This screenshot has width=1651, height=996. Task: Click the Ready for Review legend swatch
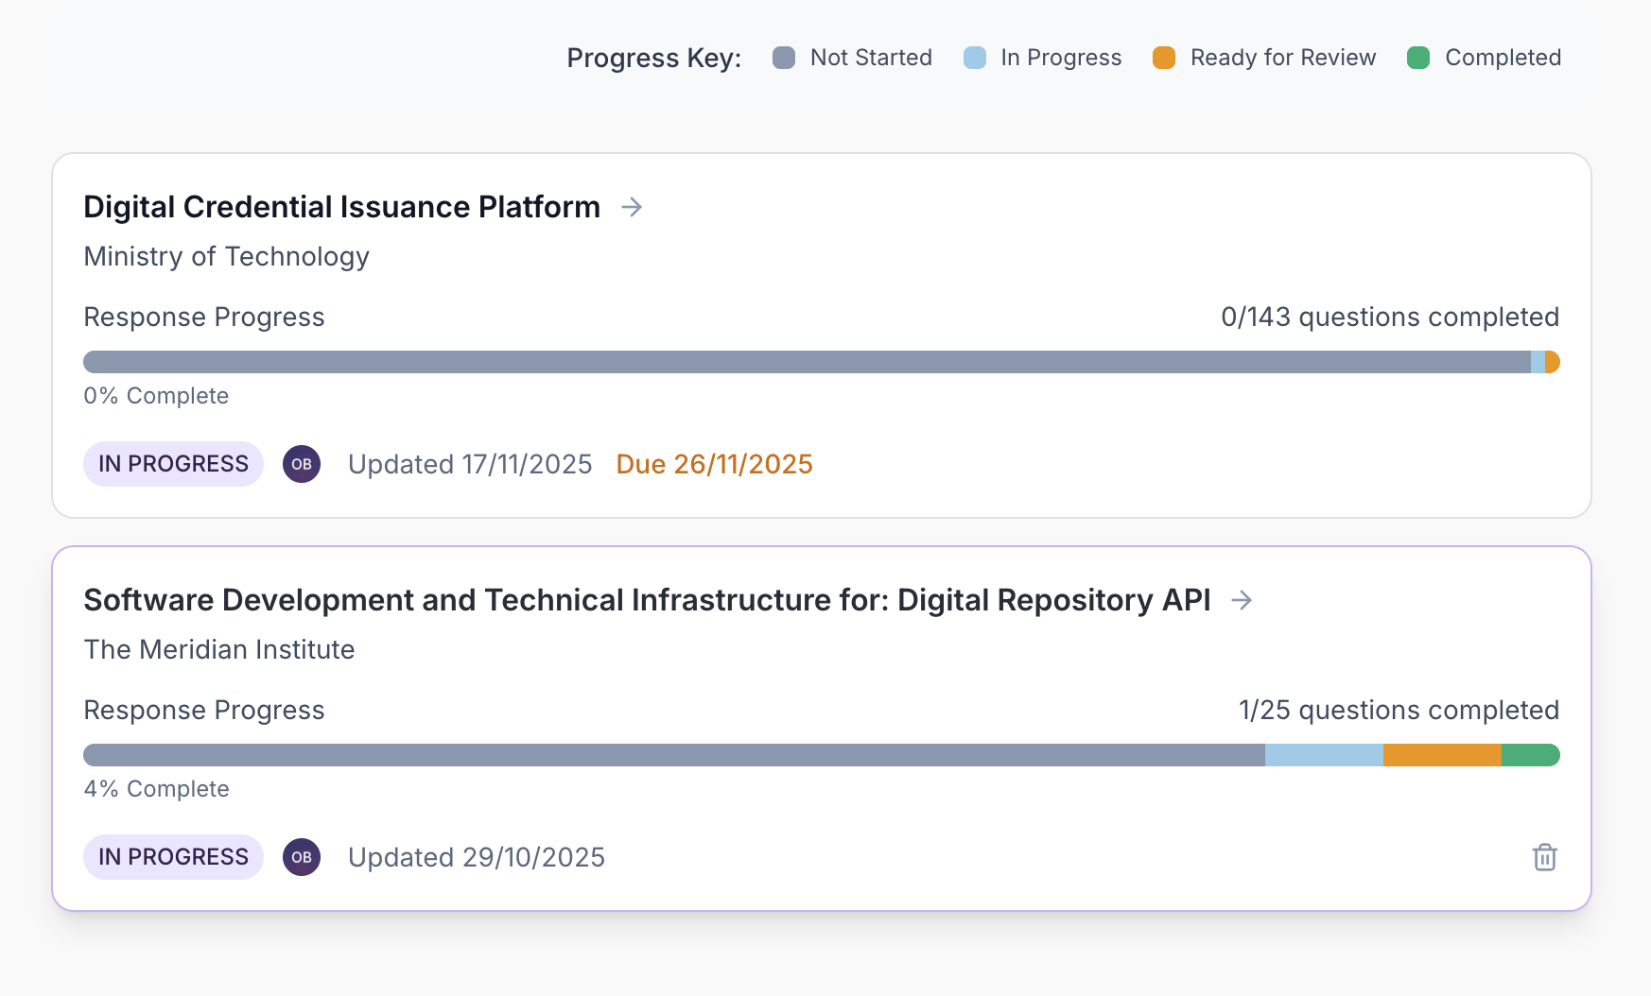pyautogui.click(x=1164, y=58)
